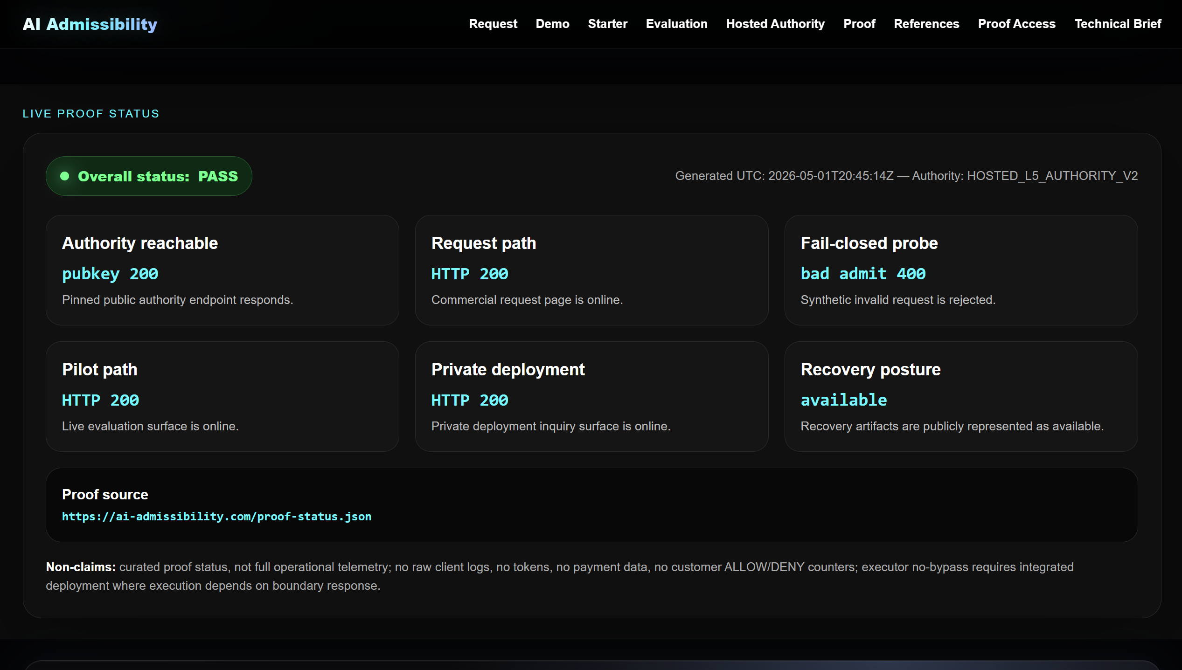
Task: Click HTTP 200 in the Pilot path card
Action: click(x=100, y=400)
